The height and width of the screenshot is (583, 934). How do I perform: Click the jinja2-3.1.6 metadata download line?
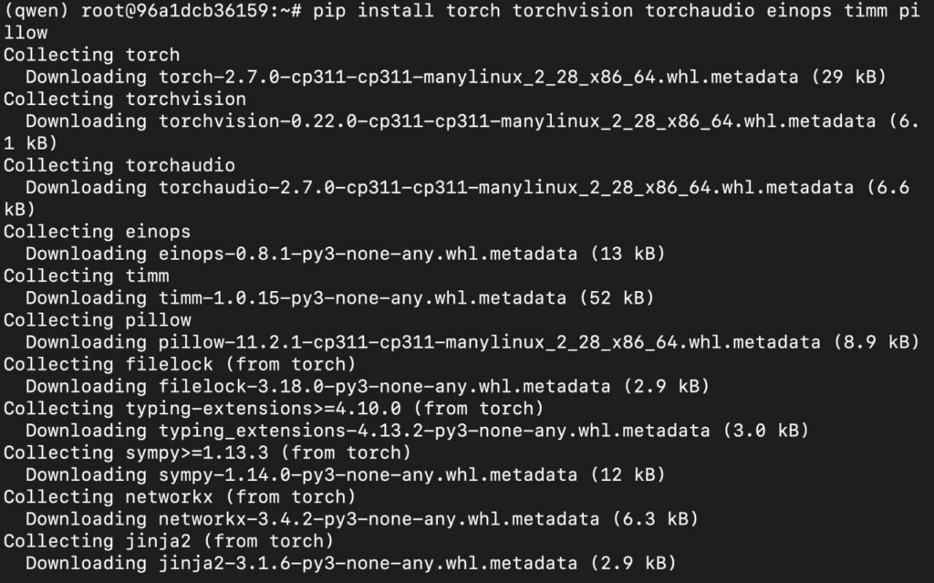[x=351, y=563]
